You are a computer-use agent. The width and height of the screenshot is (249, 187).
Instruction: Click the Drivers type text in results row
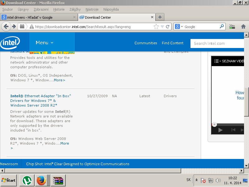pos(170,96)
